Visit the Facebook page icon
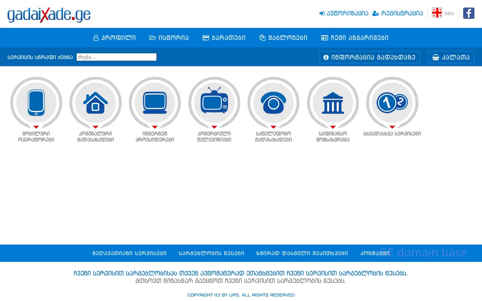 [x=468, y=13]
